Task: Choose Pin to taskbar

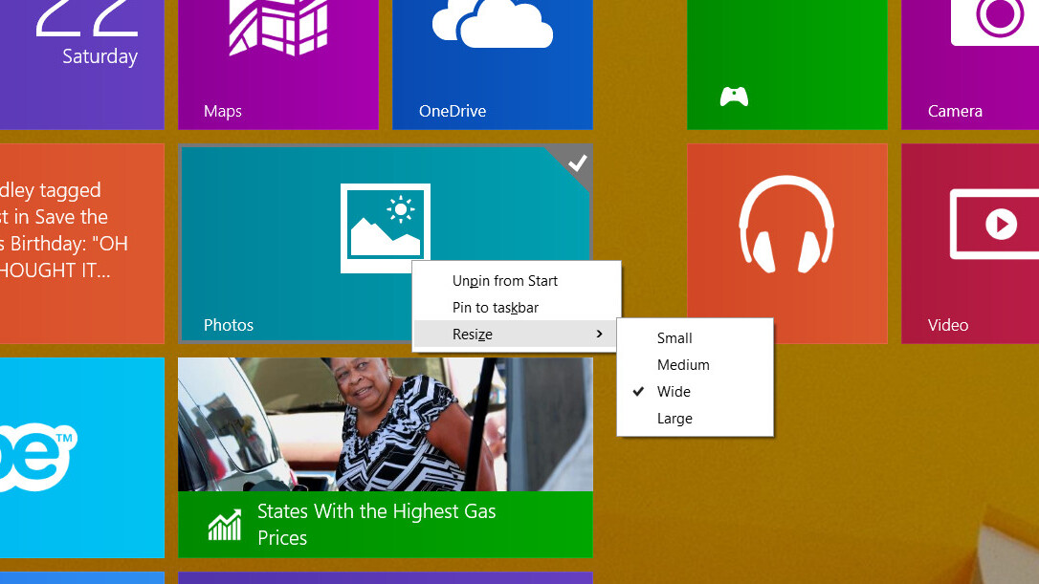Action: 495,308
